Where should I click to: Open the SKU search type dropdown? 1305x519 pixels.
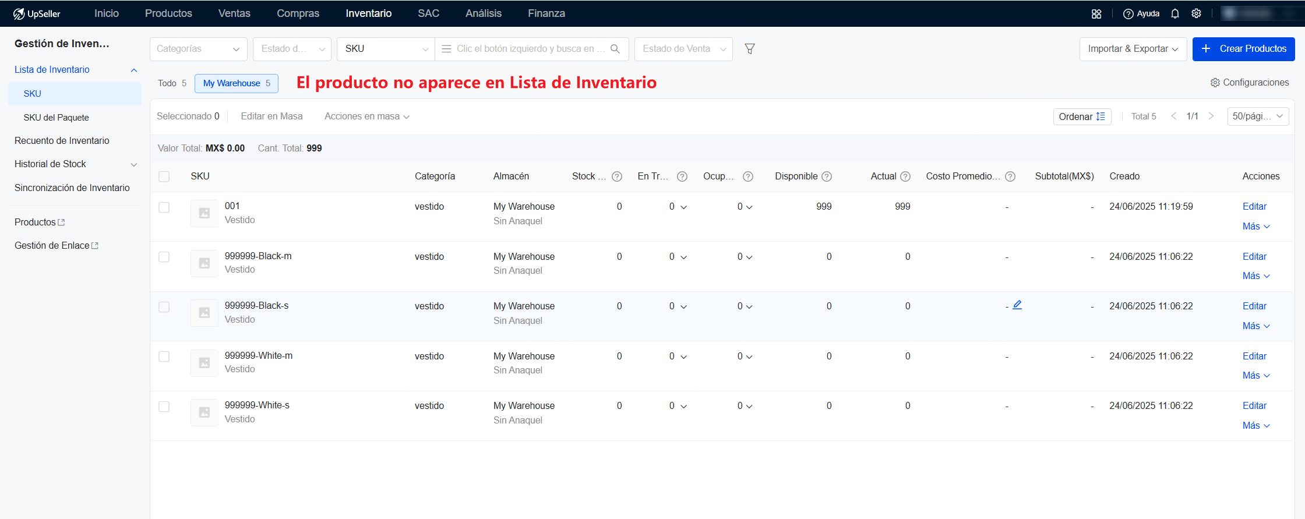(386, 49)
